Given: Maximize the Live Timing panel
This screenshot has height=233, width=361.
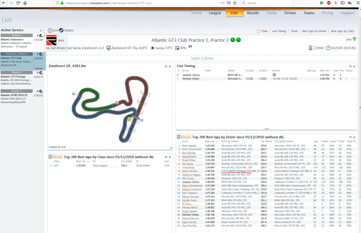Looking at the screenshot, I should pos(350,66).
